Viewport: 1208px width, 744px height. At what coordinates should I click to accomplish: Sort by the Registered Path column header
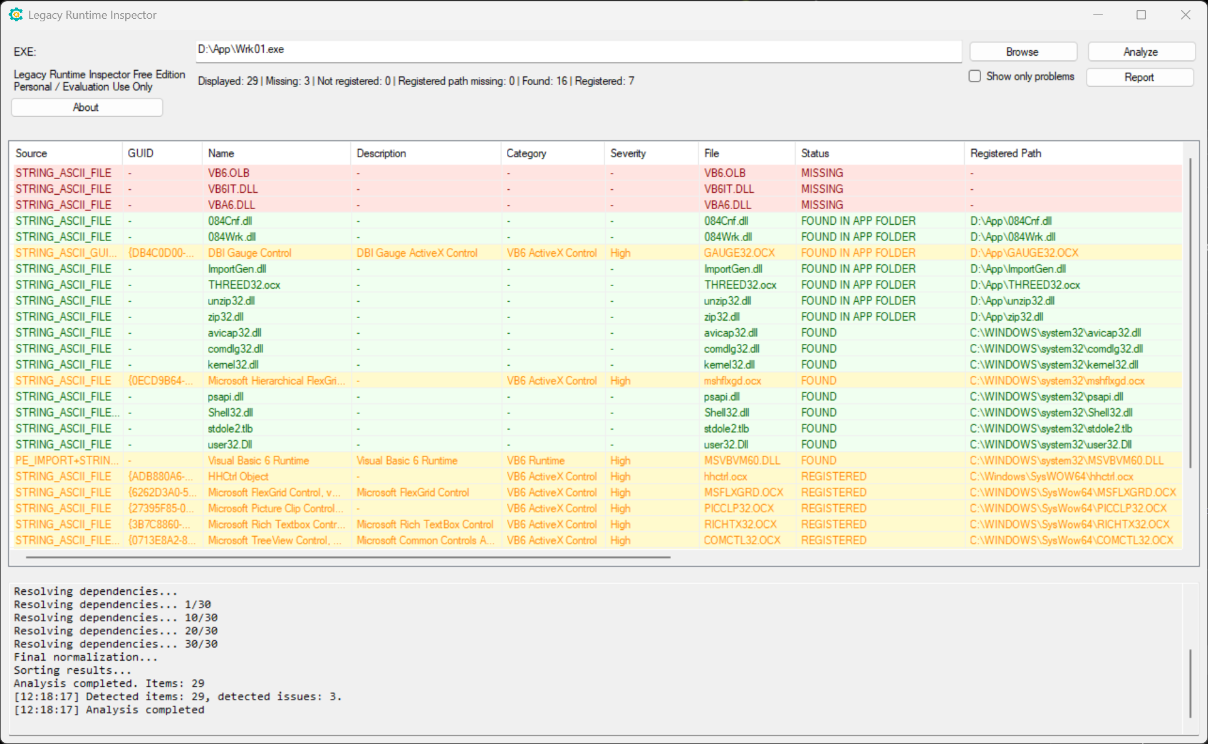click(1073, 153)
